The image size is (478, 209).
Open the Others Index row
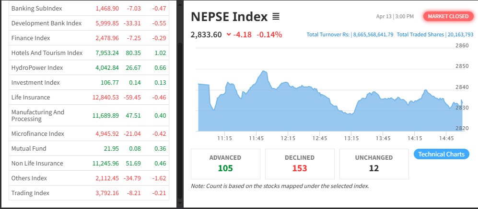click(x=29, y=178)
